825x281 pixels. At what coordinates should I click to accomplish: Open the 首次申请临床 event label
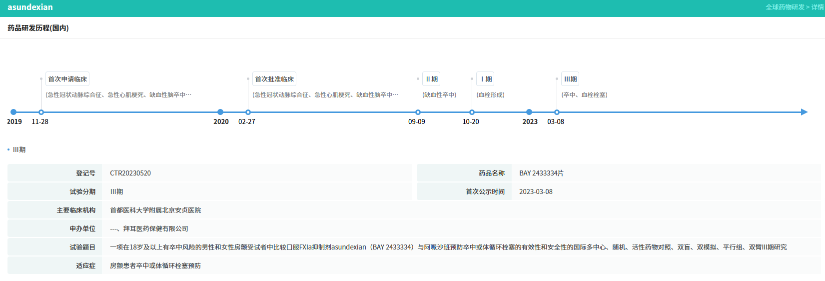[67, 79]
